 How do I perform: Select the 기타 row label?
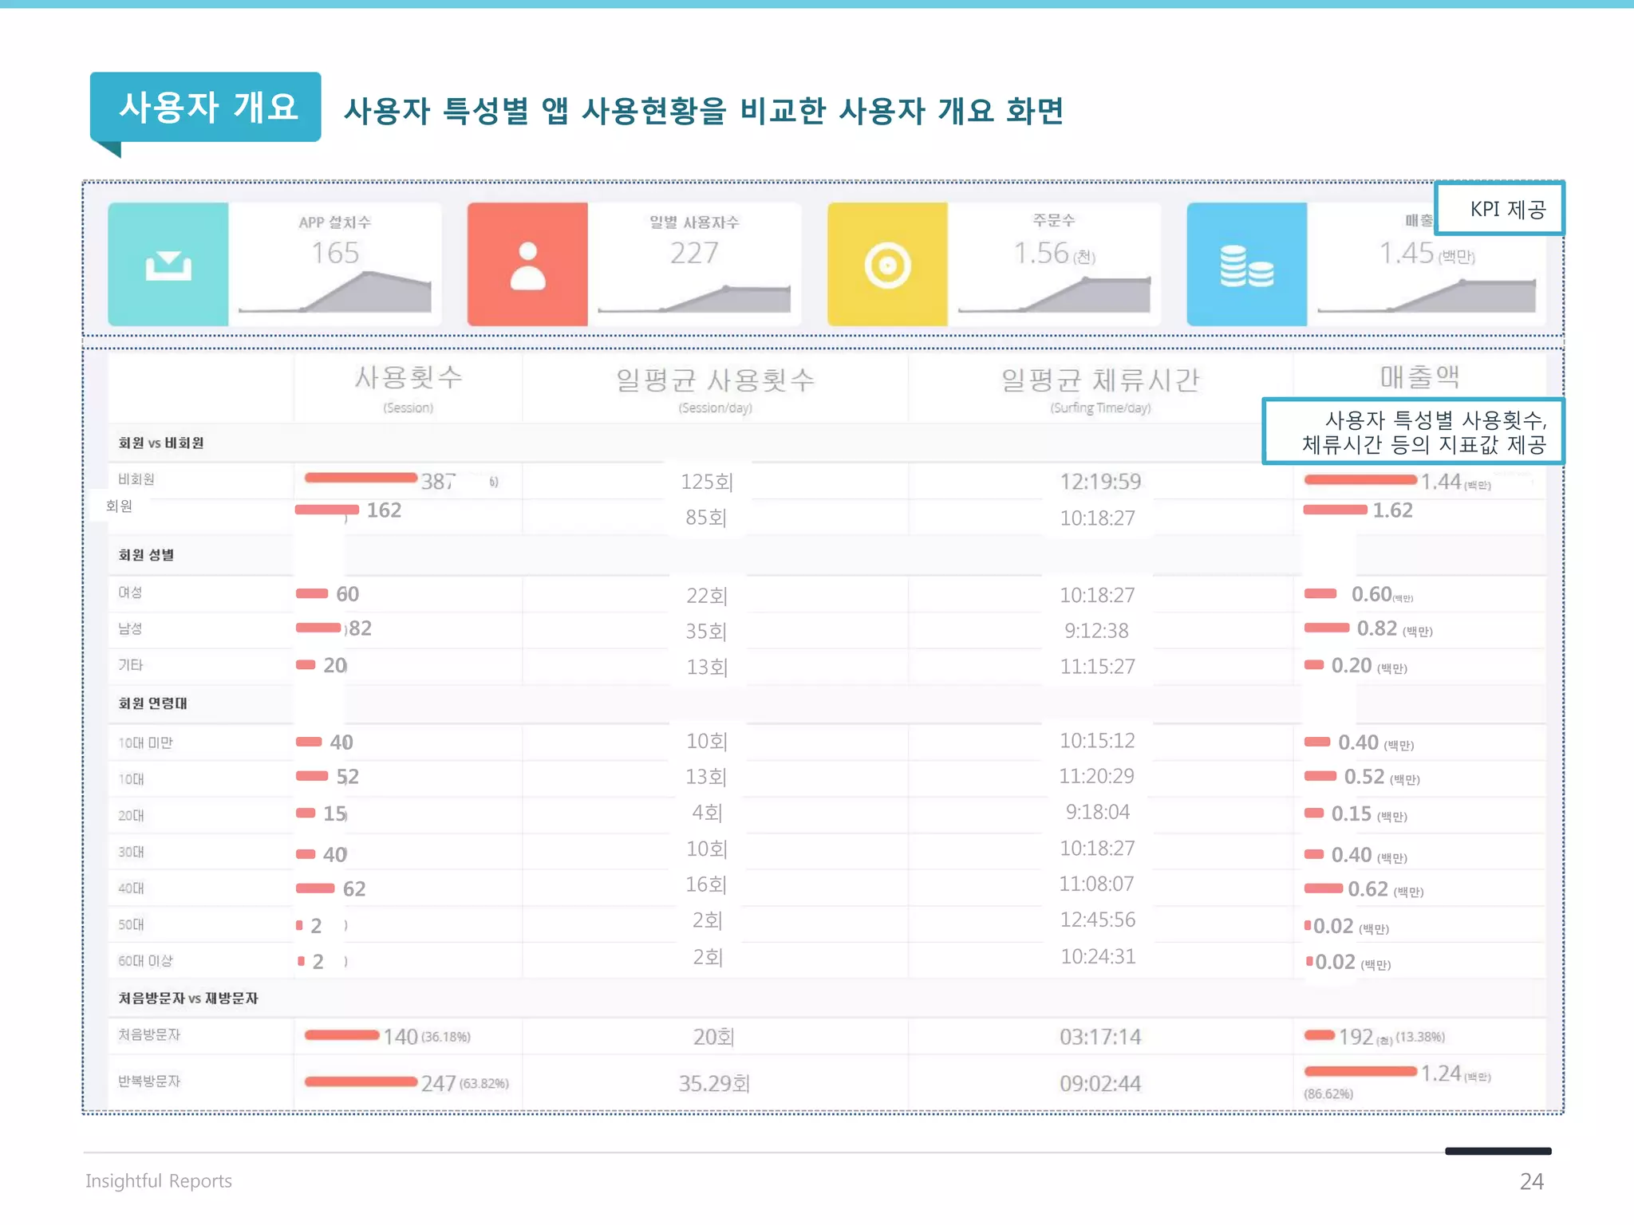pos(131,664)
